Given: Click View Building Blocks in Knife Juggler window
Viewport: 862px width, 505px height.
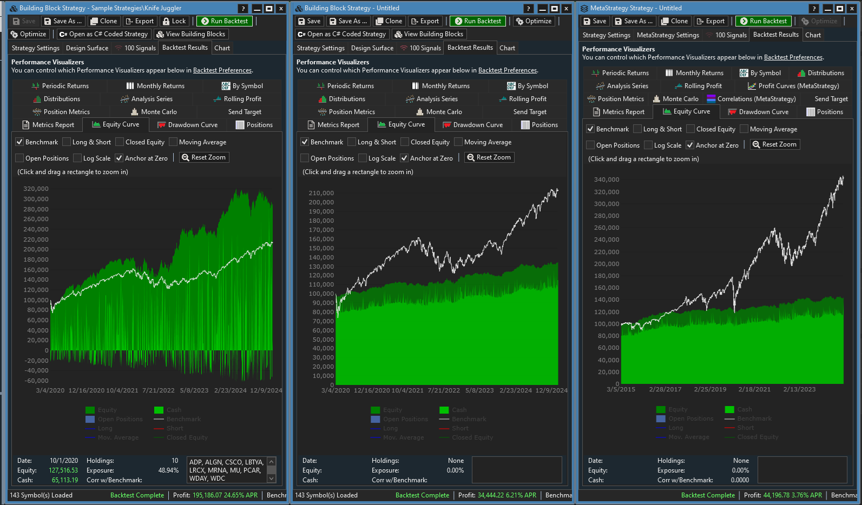Looking at the screenshot, I should 191,34.
